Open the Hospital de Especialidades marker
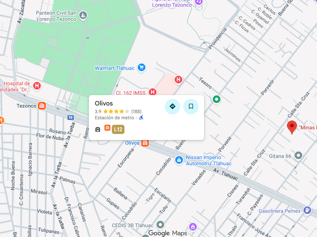Screen dimensions: 317x237 point(37,86)
